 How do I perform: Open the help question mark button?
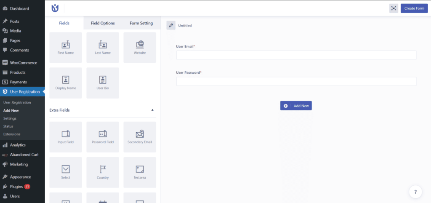pyautogui.click(x=415, y=192)
